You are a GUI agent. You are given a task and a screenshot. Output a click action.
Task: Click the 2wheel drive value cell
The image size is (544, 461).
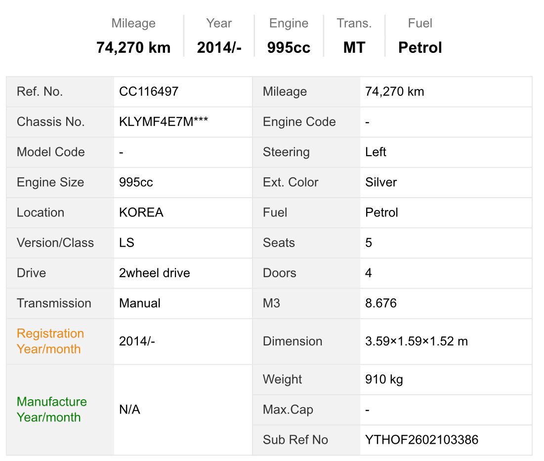(183, 273)
